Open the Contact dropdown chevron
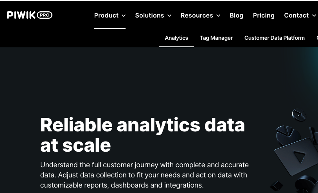The image size is (318, 193). tap(314, 16)
